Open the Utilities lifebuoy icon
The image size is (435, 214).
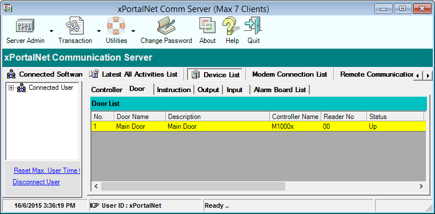coord(116,26)
